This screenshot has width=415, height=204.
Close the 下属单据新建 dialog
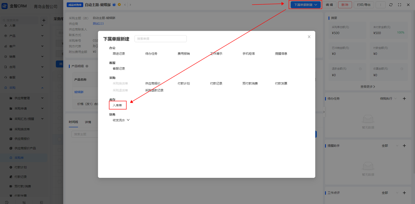click(x=309, y=37)
